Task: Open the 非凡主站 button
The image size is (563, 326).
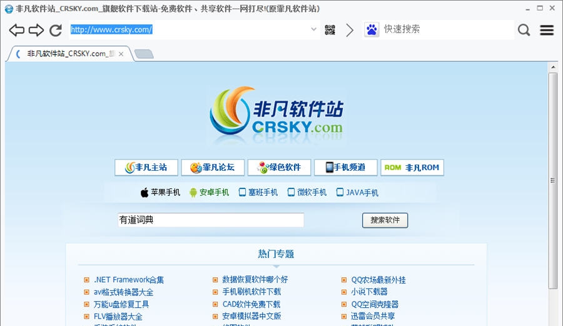Action: click(146, 167)
